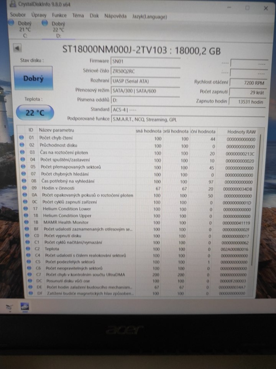Click status dot for Teplota row
The height and width of the screenshot is (369, 276).
(28, 249)
